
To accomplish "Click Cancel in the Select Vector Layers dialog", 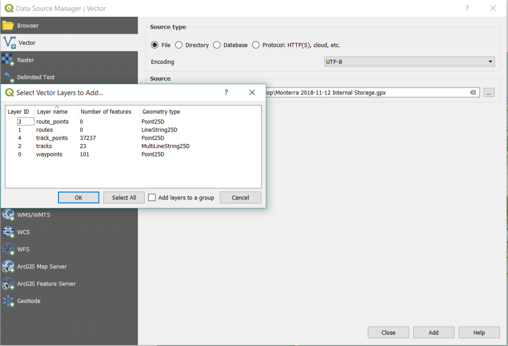I will point(241,198).
